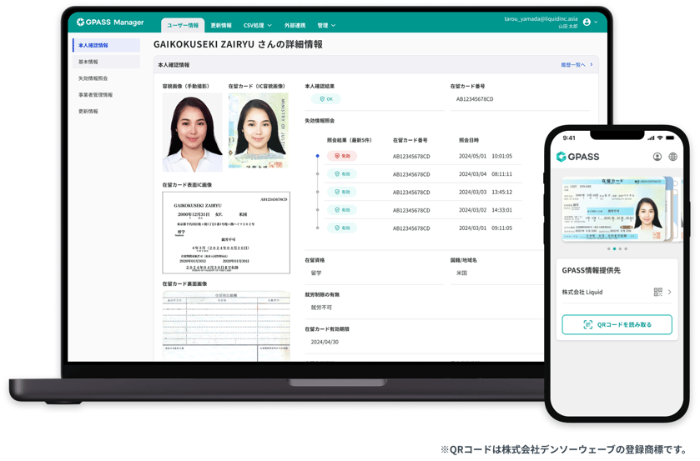Open the CSV処理 dropdown menu
The width and height of the screenshot is (700, 461).
(x=258, y=26)
